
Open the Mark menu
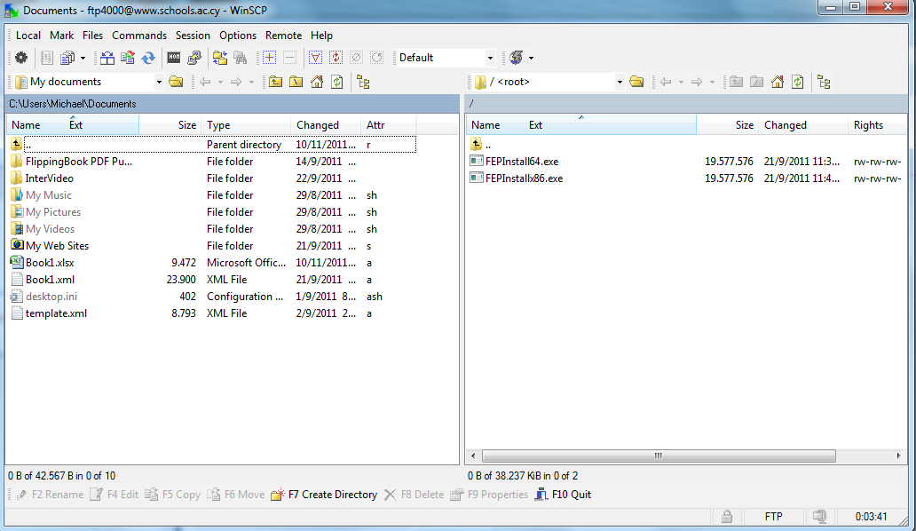[x=62, y=35]
